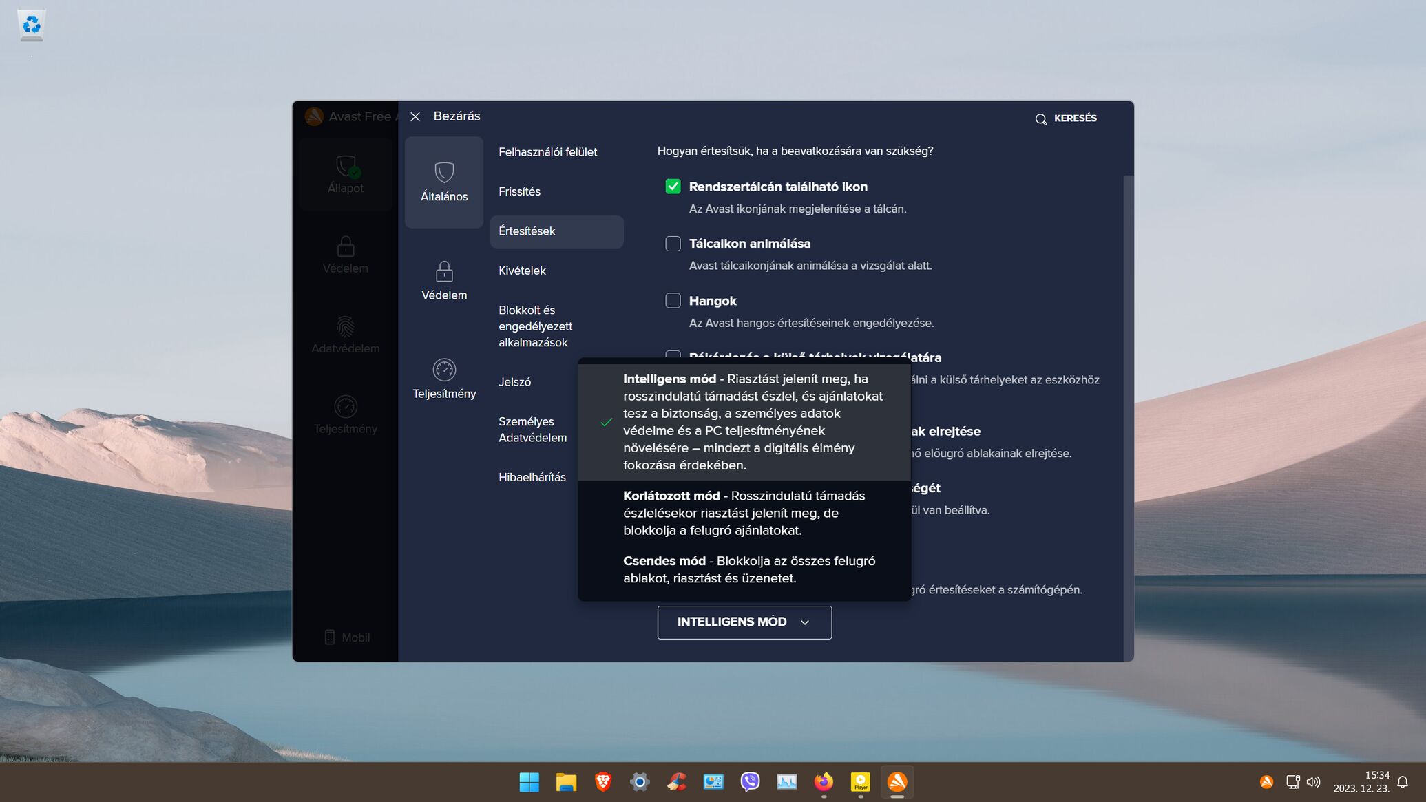The image size is (1426, 802).
Task: Choose Korlátozott mód option in dropdown
Action: [x=744, y=513]
